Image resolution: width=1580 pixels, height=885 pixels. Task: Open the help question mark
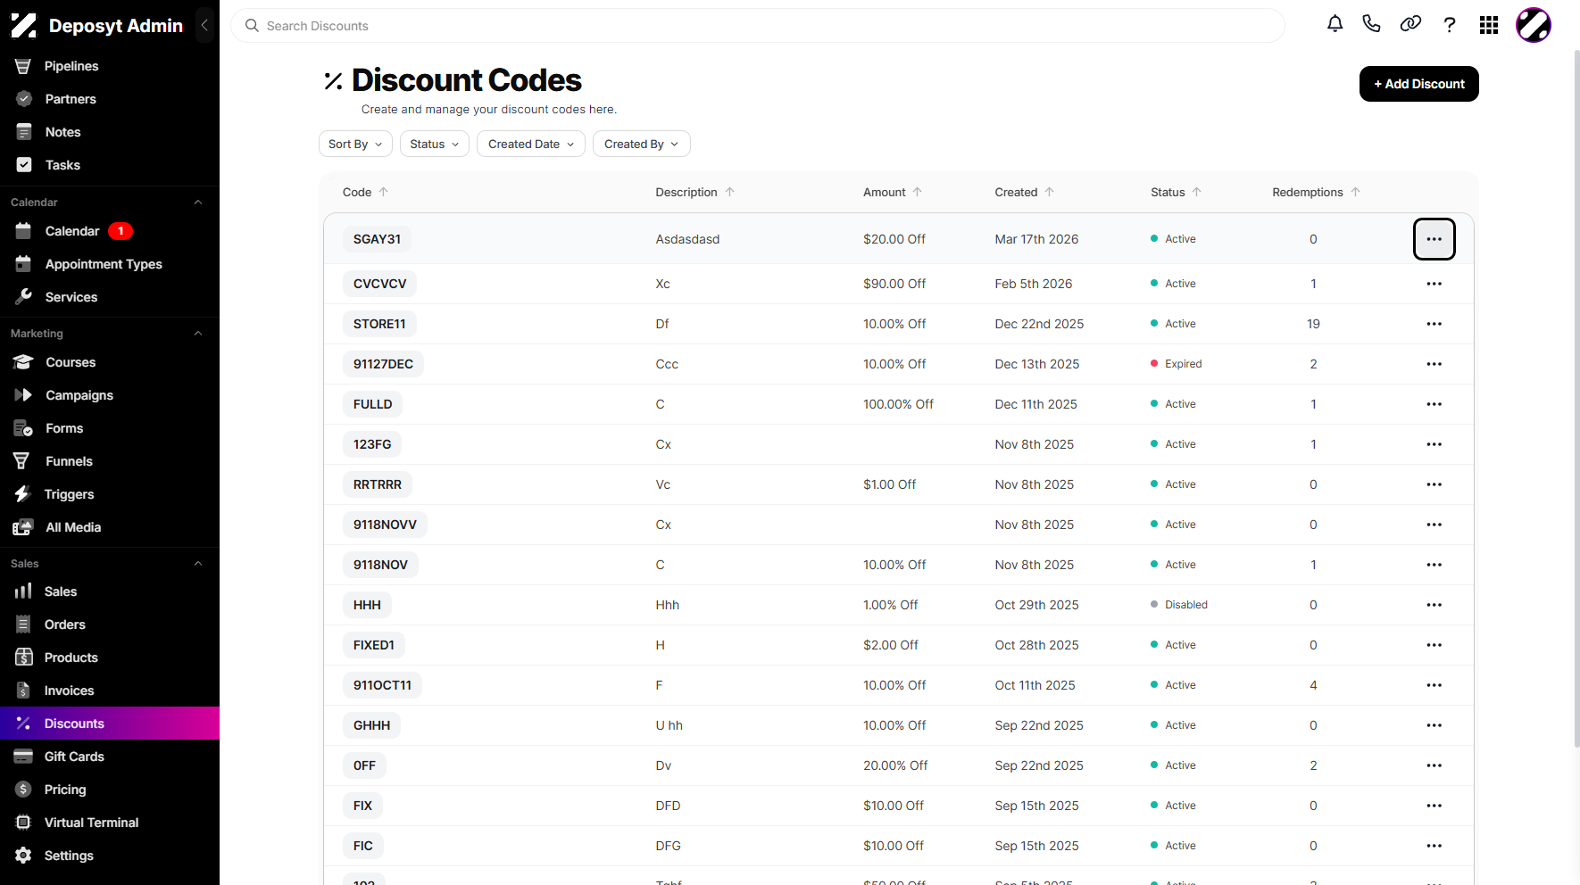pyautogui.click(x=1450, y=25)
